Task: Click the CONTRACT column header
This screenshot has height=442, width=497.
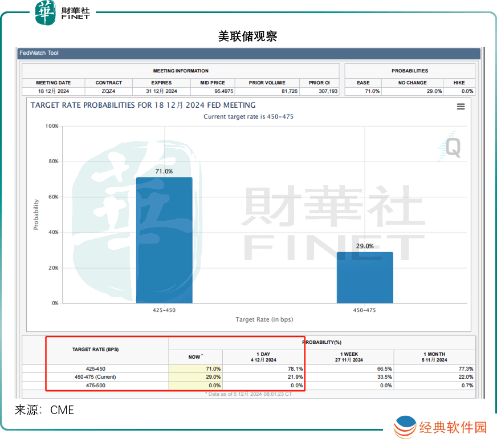Action: coord(108,83)
